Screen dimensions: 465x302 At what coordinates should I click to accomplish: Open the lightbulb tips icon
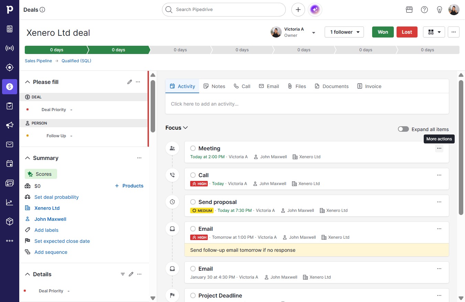click(x=439, y=10)
